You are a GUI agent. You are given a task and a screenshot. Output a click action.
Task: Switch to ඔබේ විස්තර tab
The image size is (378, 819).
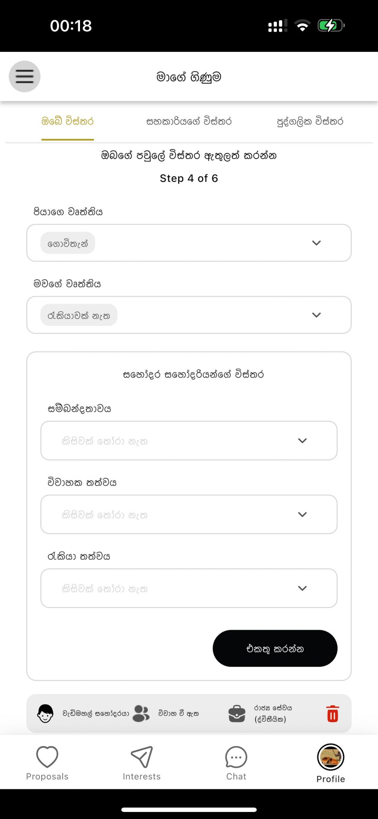(x=68, y=122)
